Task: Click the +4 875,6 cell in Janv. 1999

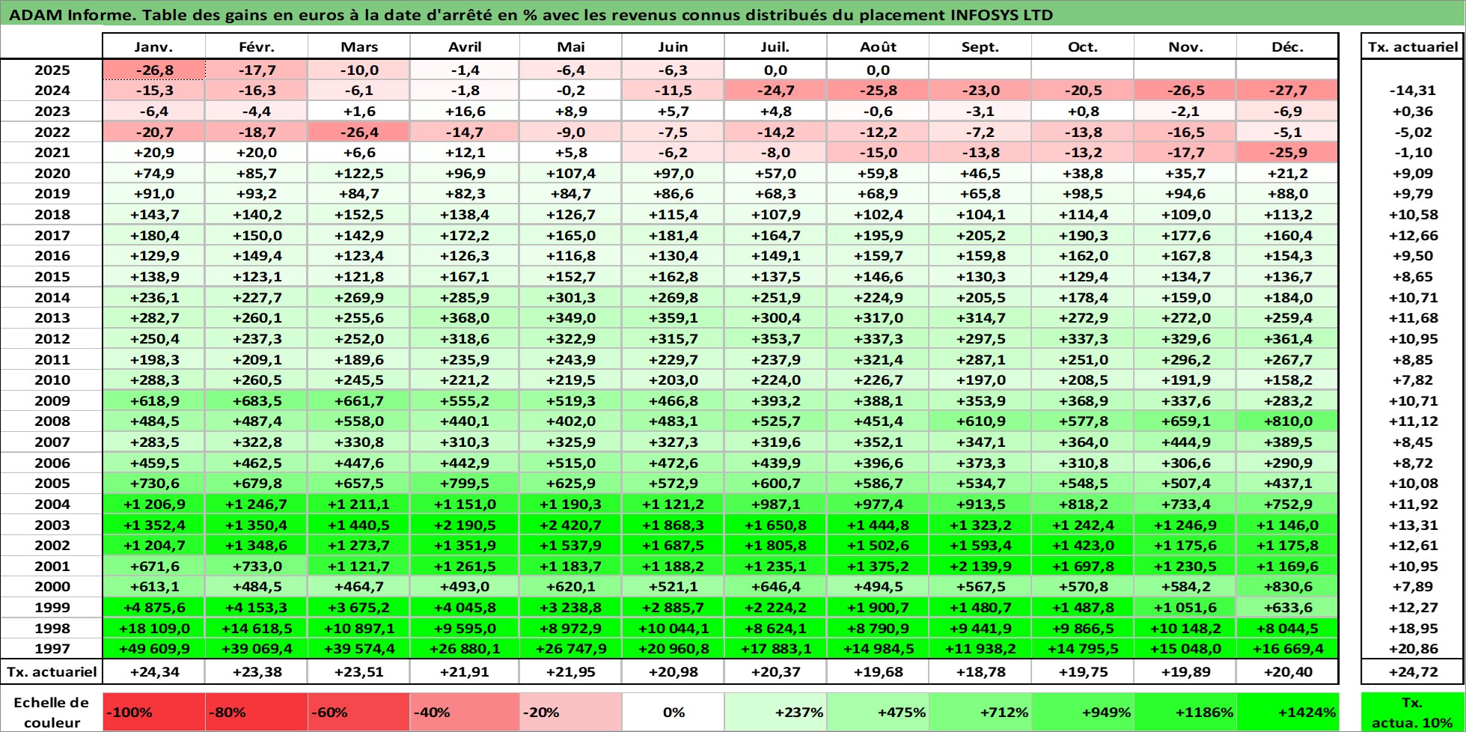Action: [154, 607]
